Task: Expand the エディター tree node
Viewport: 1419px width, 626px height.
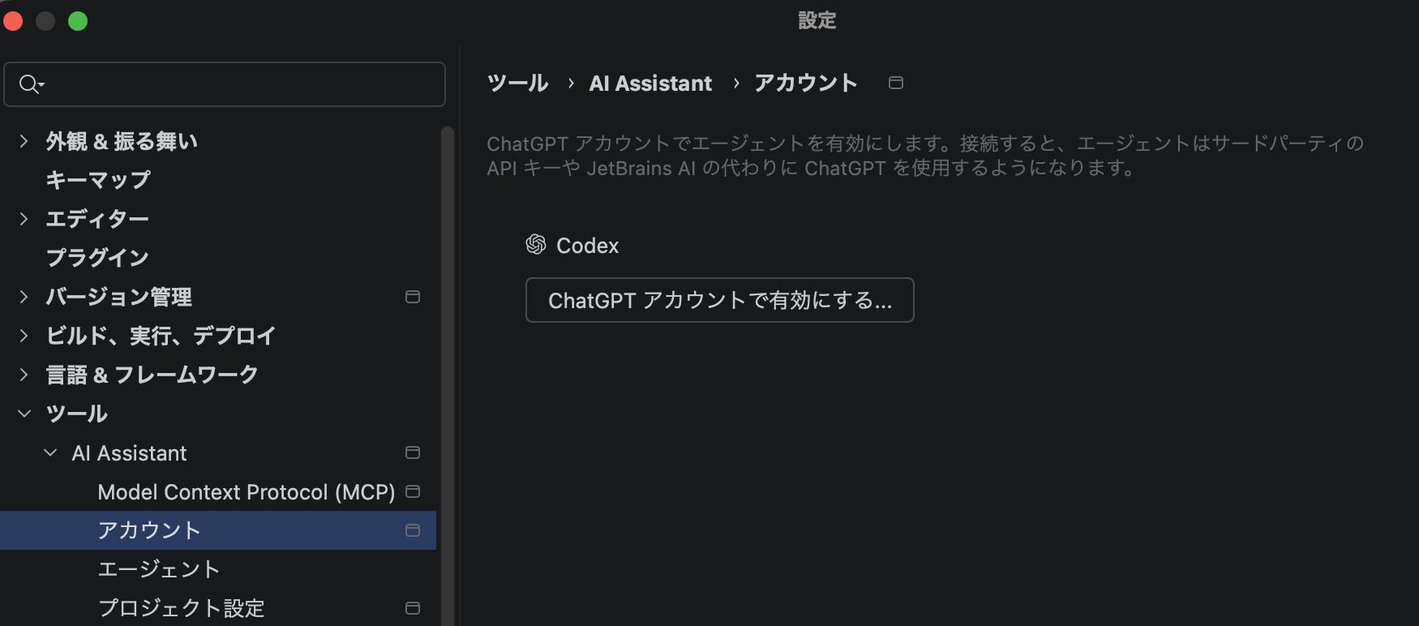Action: tap(24, 219)
